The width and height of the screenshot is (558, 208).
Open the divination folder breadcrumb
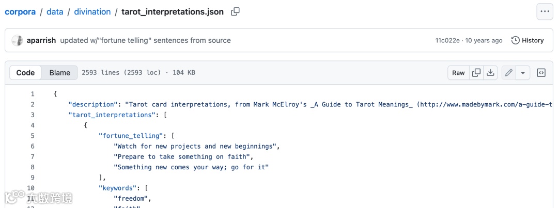coord(92,11)
